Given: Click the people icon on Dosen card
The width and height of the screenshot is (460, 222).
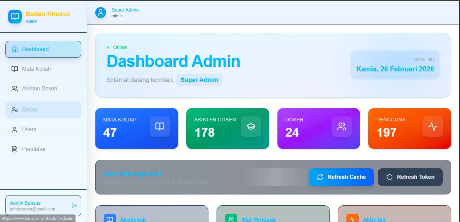Looking at the screenshot, I should pos(342,126).
